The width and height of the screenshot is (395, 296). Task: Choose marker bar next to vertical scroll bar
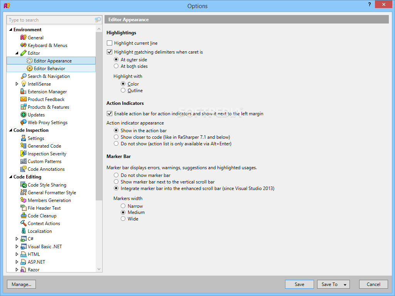coord(116,182)
